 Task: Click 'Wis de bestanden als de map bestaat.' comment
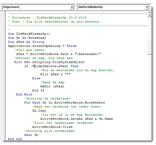point(77,70)
